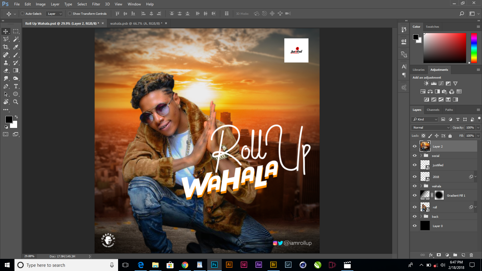Select the Crop tool
Image resolution: width=482 pixels, height=271 pixels.
6,47
